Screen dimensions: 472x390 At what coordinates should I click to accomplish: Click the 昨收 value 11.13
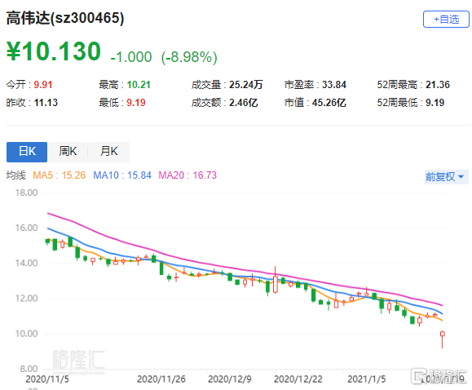point(46,103)
